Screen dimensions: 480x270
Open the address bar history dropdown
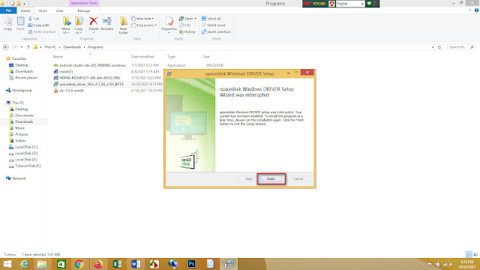(433, 47)
